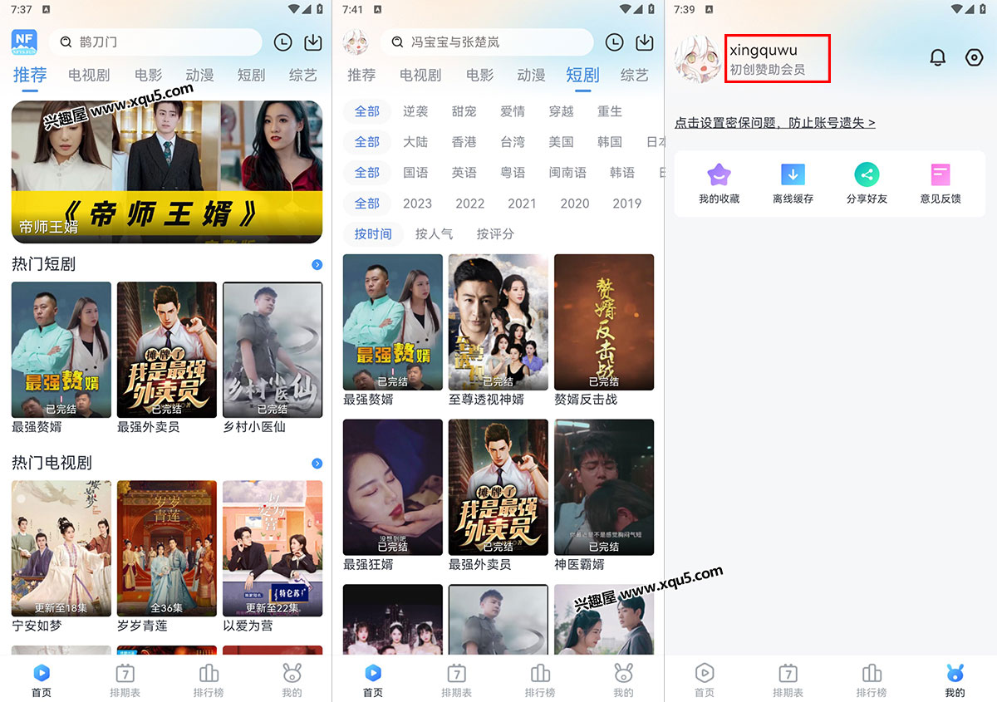The image size is (997, 702).
Task: Tap 排行榜 icon in right screen nav
Action: [872, 672]
